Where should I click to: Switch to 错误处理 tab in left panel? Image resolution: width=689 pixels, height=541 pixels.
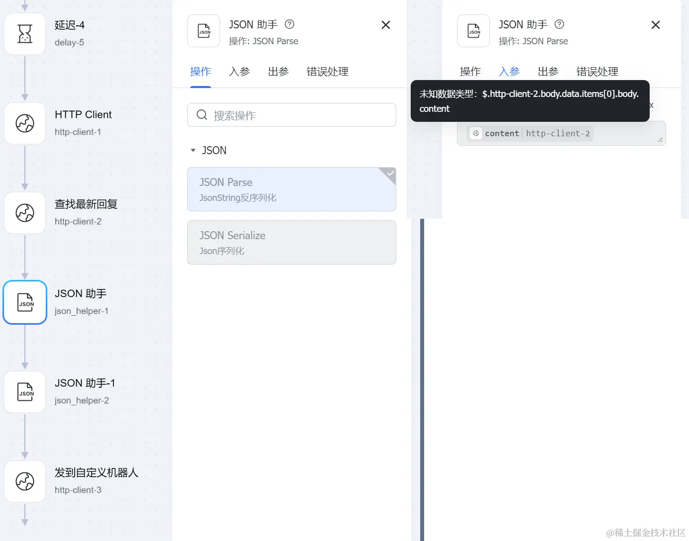328,72
